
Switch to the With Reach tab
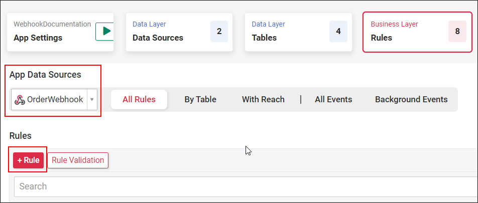[x=263, y=99]
